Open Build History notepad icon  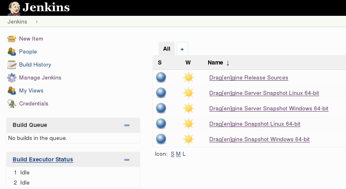click(x=12, y=64)
